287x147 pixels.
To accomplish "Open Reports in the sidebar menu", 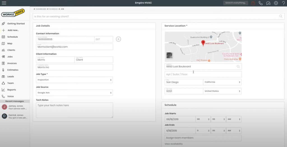I will click(11, 90).
